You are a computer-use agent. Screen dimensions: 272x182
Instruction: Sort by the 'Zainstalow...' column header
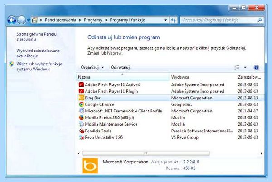coord(250,77)
